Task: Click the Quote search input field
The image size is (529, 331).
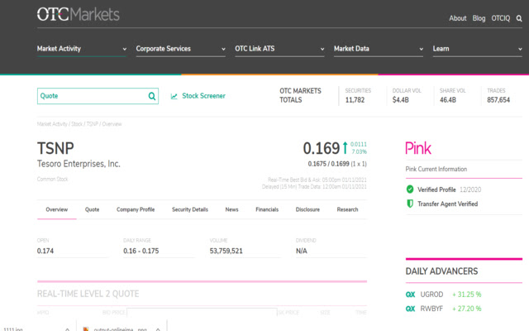Action: tap(91, 96)
